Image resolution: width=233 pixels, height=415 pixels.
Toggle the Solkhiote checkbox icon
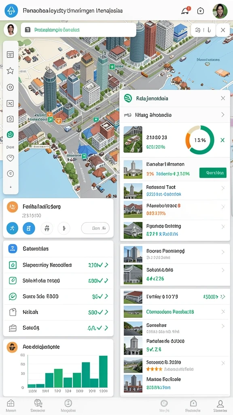[13, 280]
